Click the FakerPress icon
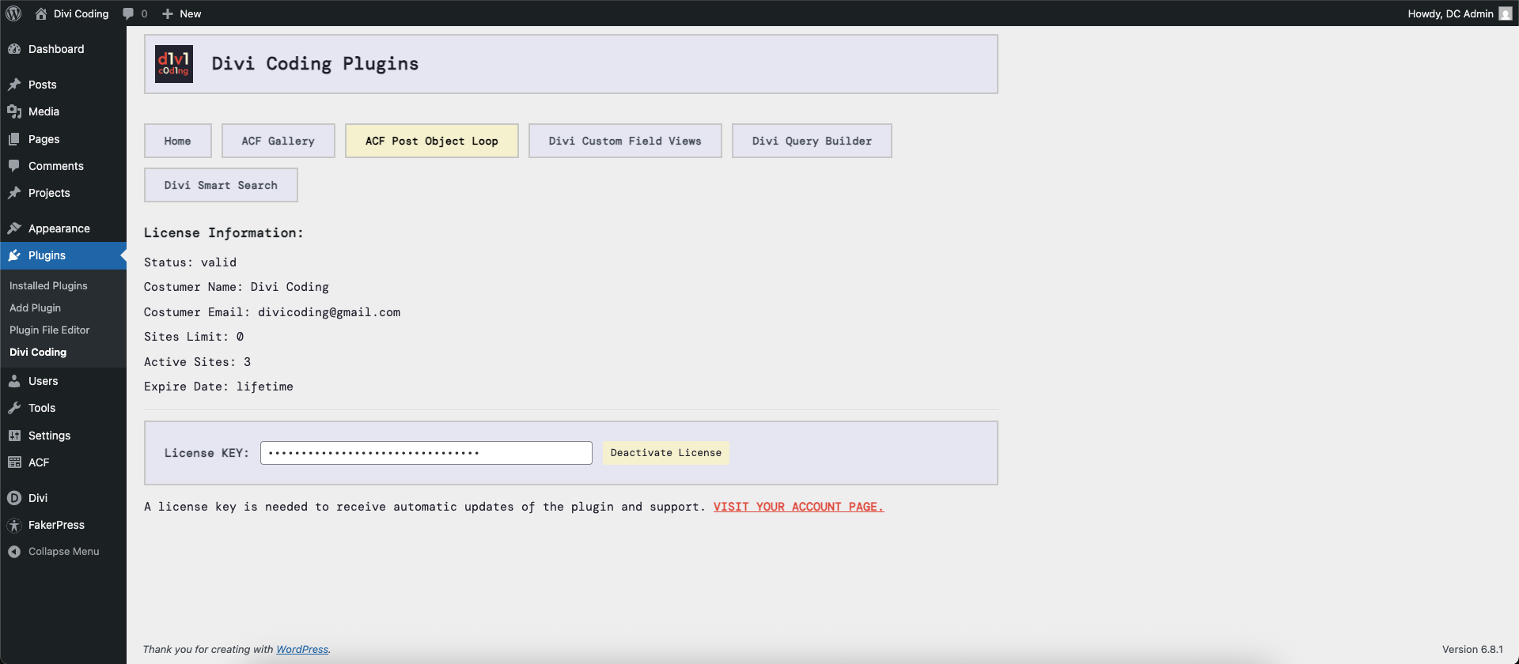 pos(14,525)
